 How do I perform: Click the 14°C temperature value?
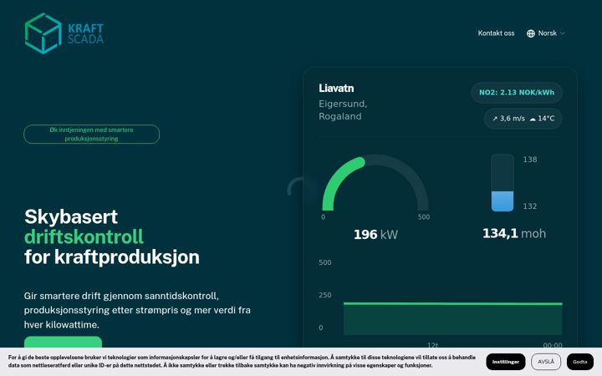click(546, 119)
